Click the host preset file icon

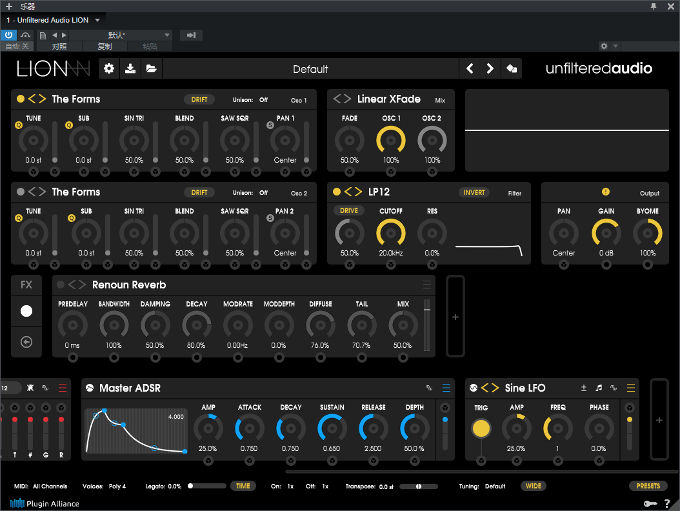coord(43,35)
